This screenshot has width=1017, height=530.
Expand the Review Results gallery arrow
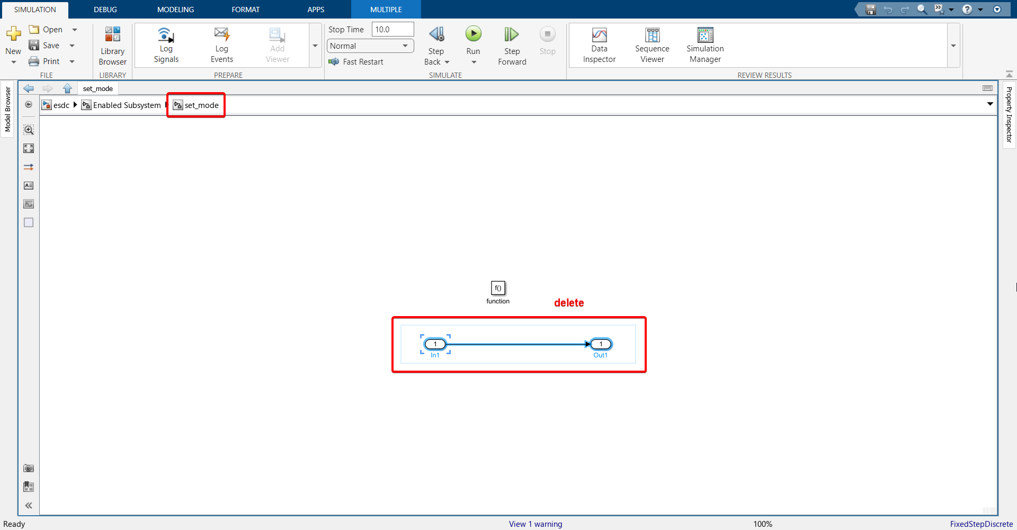(x=953, y=46)
